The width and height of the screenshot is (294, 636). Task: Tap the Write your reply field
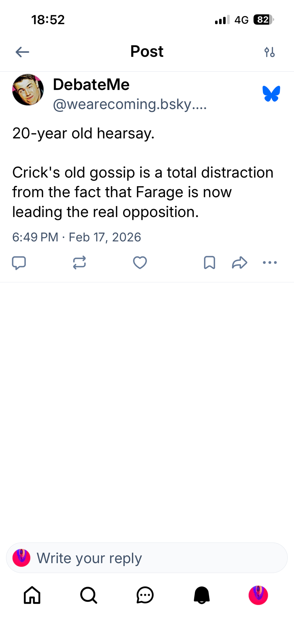coord(147,558)
